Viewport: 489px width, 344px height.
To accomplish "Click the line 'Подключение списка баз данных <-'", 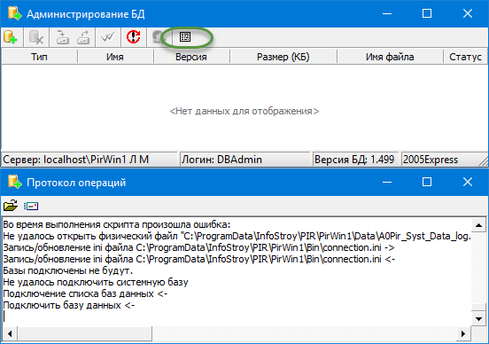I will tap(85, 293).
